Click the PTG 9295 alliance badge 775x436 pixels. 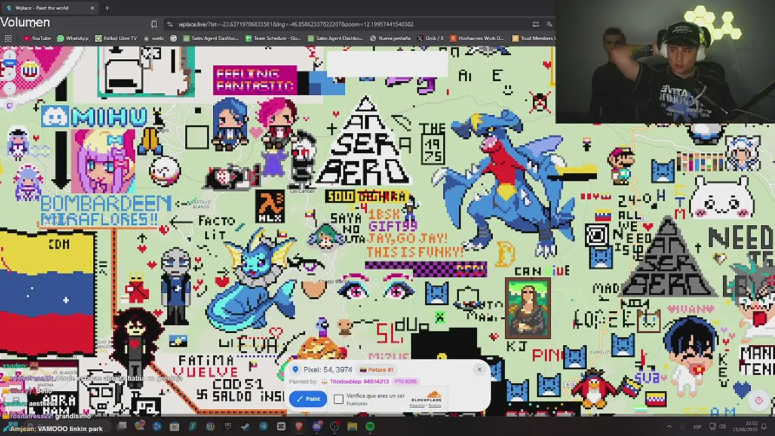pyautogui.click(x=406, y=381)
